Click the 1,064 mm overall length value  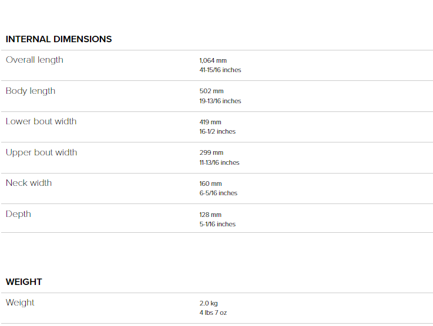click(x=213, y=60)
